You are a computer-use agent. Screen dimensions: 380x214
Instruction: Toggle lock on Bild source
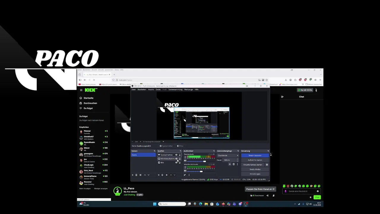pyautogui.click(x=180, y=163)
